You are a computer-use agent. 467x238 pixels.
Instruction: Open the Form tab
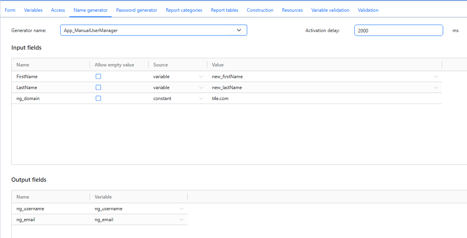pos(10,10)
